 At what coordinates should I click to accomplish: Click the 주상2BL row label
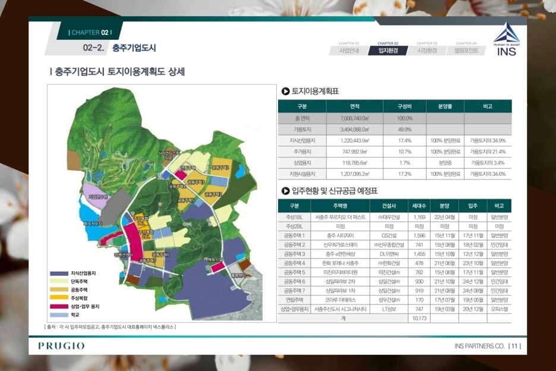pyautogui.click(x=294, y=226)
